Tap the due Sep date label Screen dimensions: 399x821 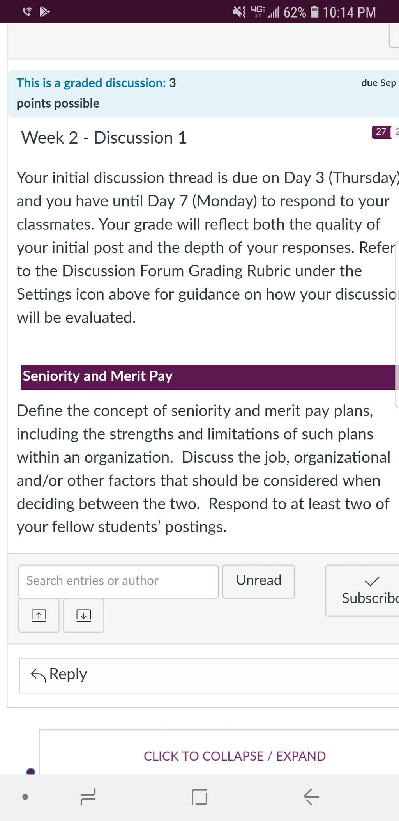click(x=379, y=83)
